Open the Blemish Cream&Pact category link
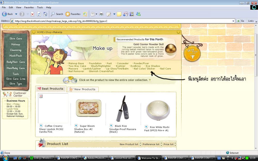The width and height of the screenshot is (258, 161). coord(101,71)
